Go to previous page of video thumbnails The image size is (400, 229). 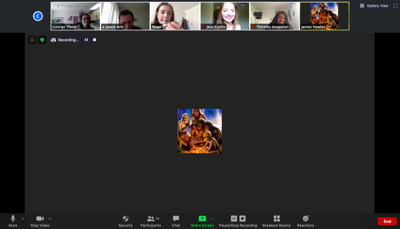pyautogui.click(x=38, y=16)
